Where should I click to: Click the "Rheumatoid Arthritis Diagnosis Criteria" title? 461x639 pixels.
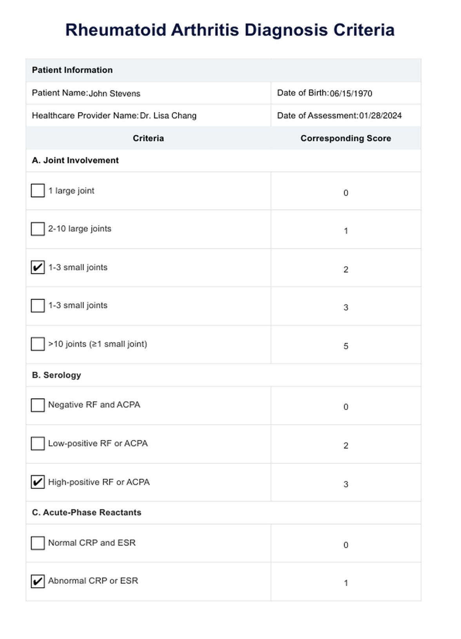click(230, 30)
